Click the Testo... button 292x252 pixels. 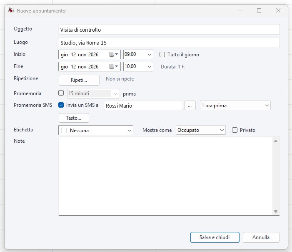[x=74, y=118]
